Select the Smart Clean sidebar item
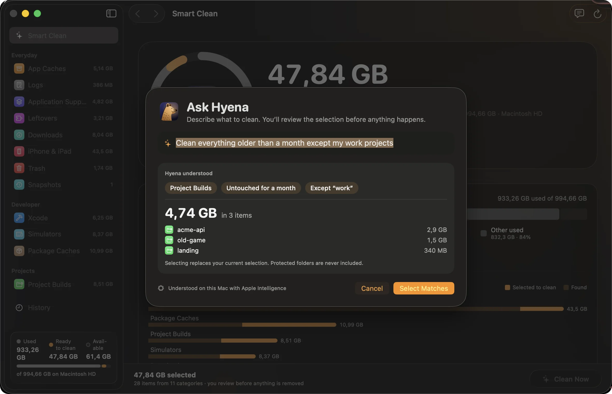 click(64, 36)
